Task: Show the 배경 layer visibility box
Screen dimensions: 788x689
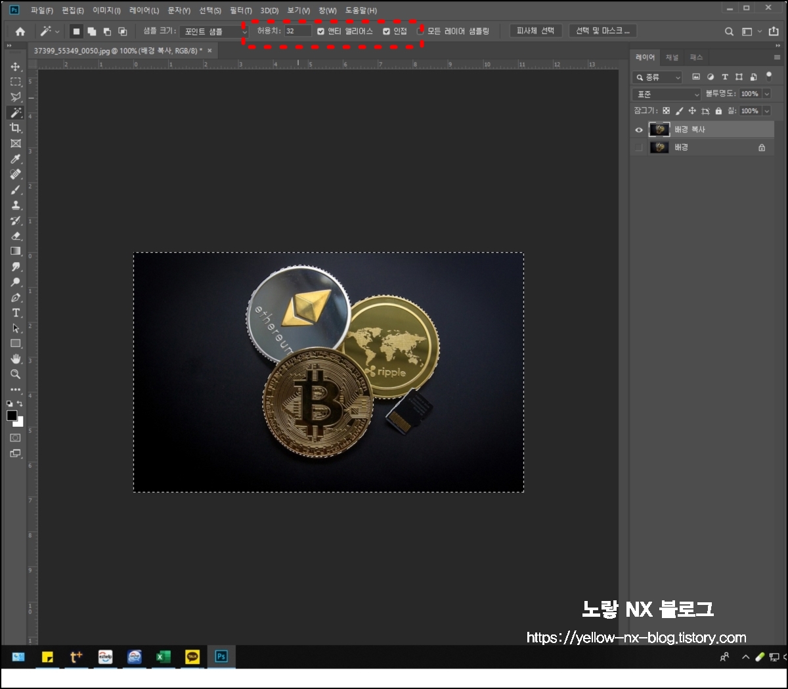Action: 639,147
